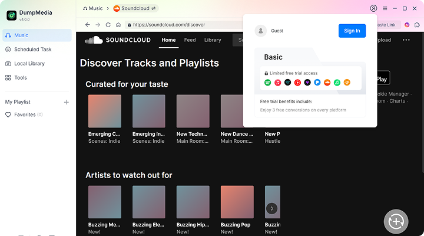This screenshot has width=424, height=236.
Task: Click the 'New Techn...' title text
Action: 192,134
